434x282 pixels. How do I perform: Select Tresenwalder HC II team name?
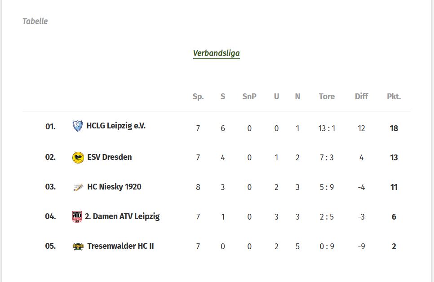click(120, 246)
